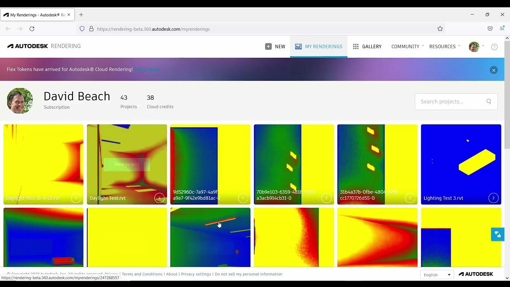Open Daylight Test-11-4-22.rvt project thumbnail
The width and height of the screenshot is (510, 287).
pyautogui.click(x=43, y=164)
